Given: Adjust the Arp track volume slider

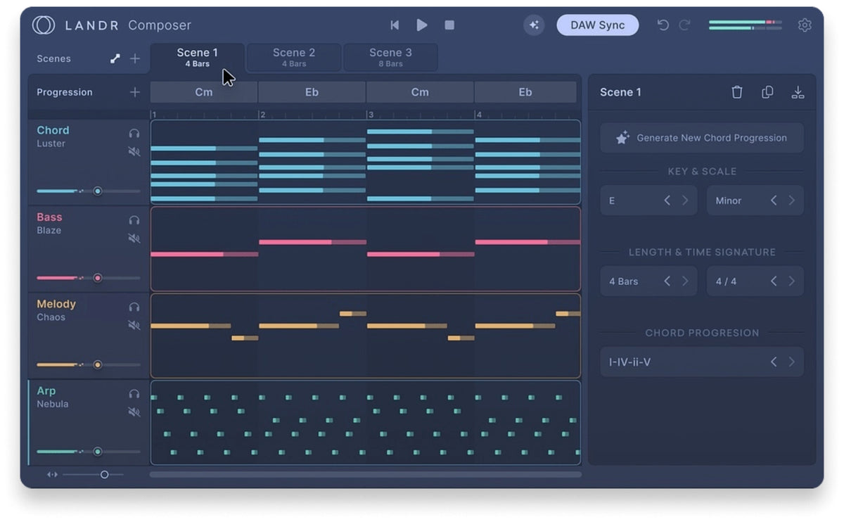Looking at the screenshot, I should (x=89, y=452).
